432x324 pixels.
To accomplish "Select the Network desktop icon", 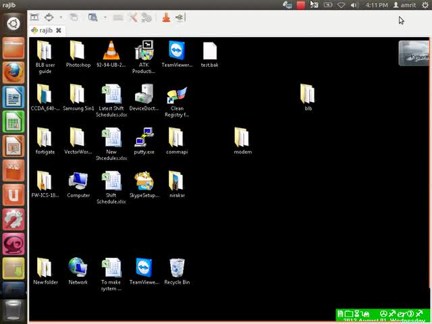I will tap(78, 271).
